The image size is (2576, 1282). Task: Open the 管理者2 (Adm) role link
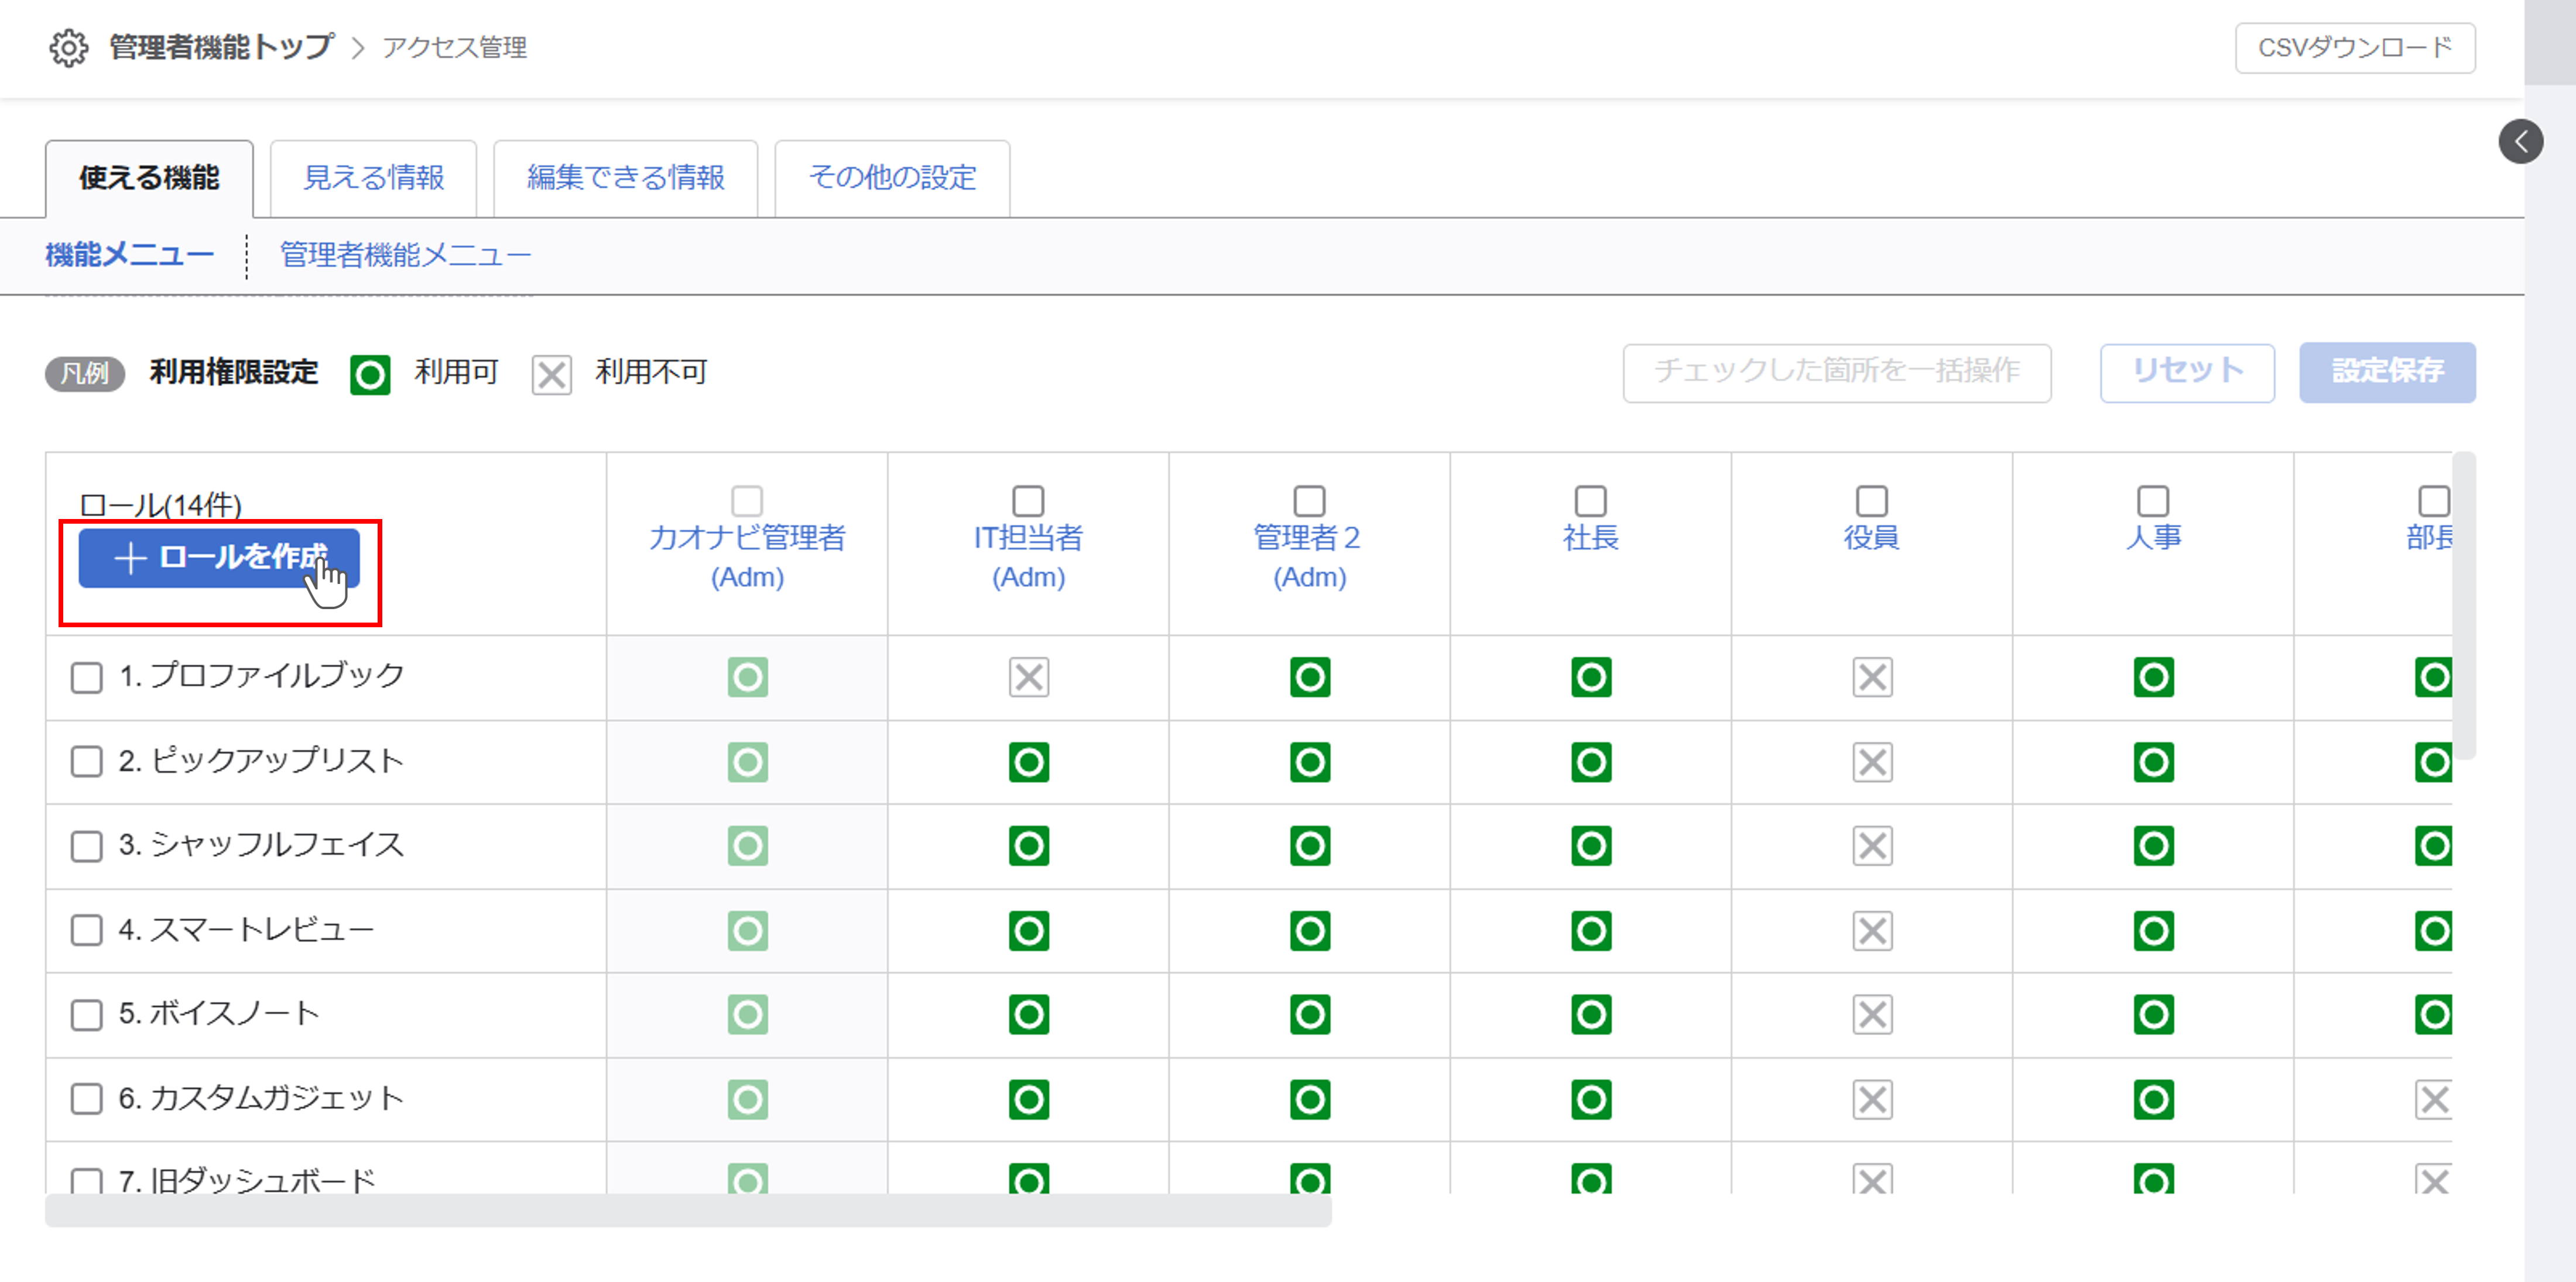[x=1310, y=556]
